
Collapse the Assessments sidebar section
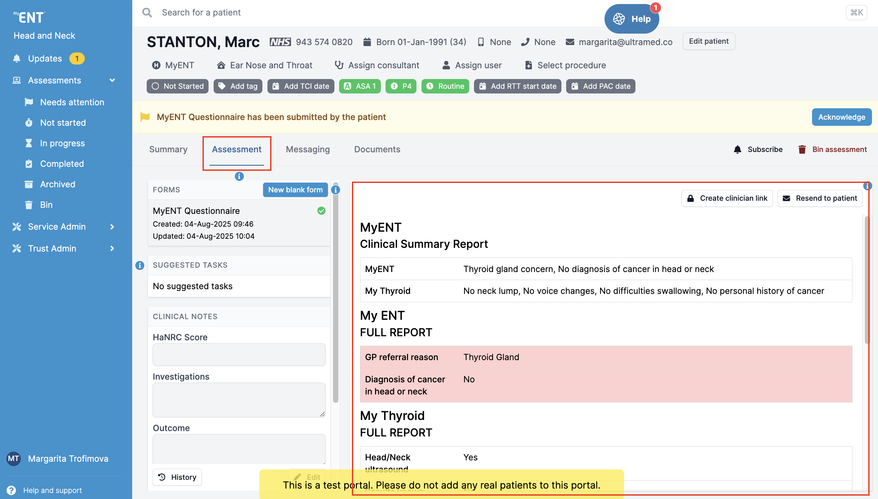[112, 80]
